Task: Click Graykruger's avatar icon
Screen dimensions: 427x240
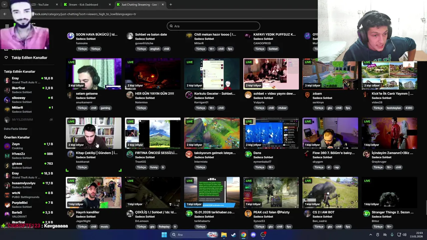Action: click(x=367, y=154)
